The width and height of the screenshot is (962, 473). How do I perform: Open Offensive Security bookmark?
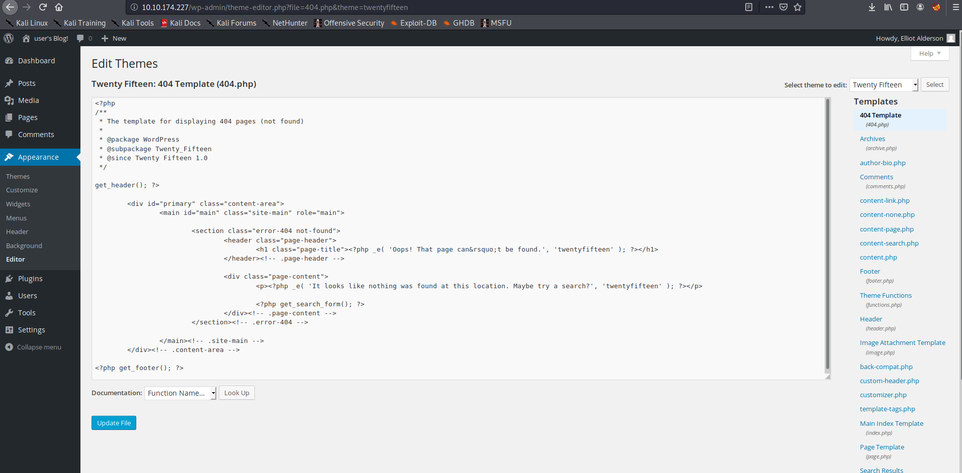349,23
